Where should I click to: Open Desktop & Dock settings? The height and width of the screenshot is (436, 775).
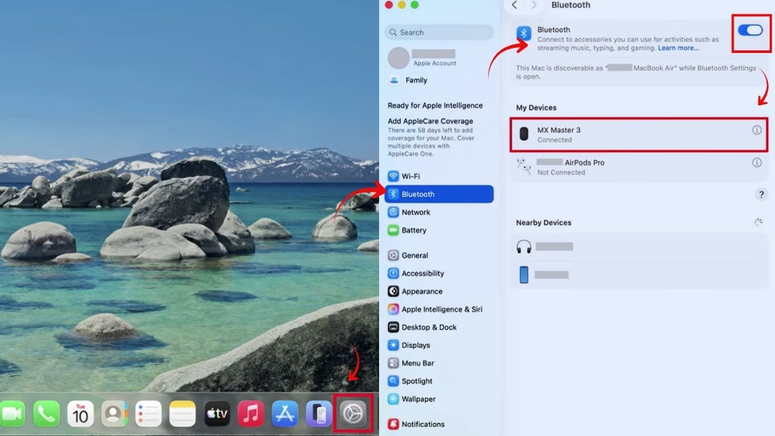point(439,327)
